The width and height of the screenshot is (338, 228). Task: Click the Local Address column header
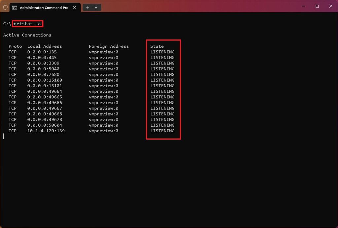tap(45, 46)
